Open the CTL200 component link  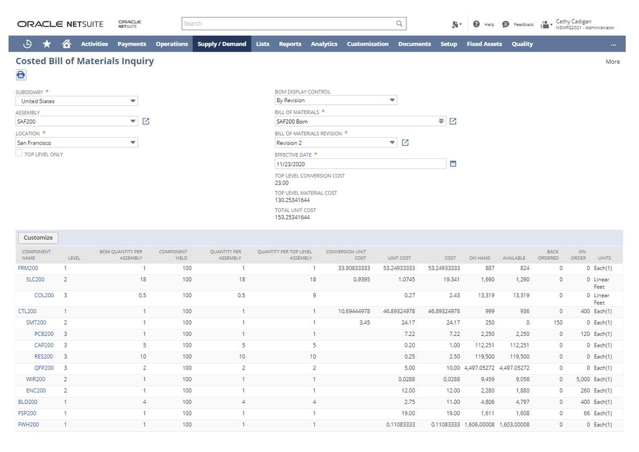point(27,311)
